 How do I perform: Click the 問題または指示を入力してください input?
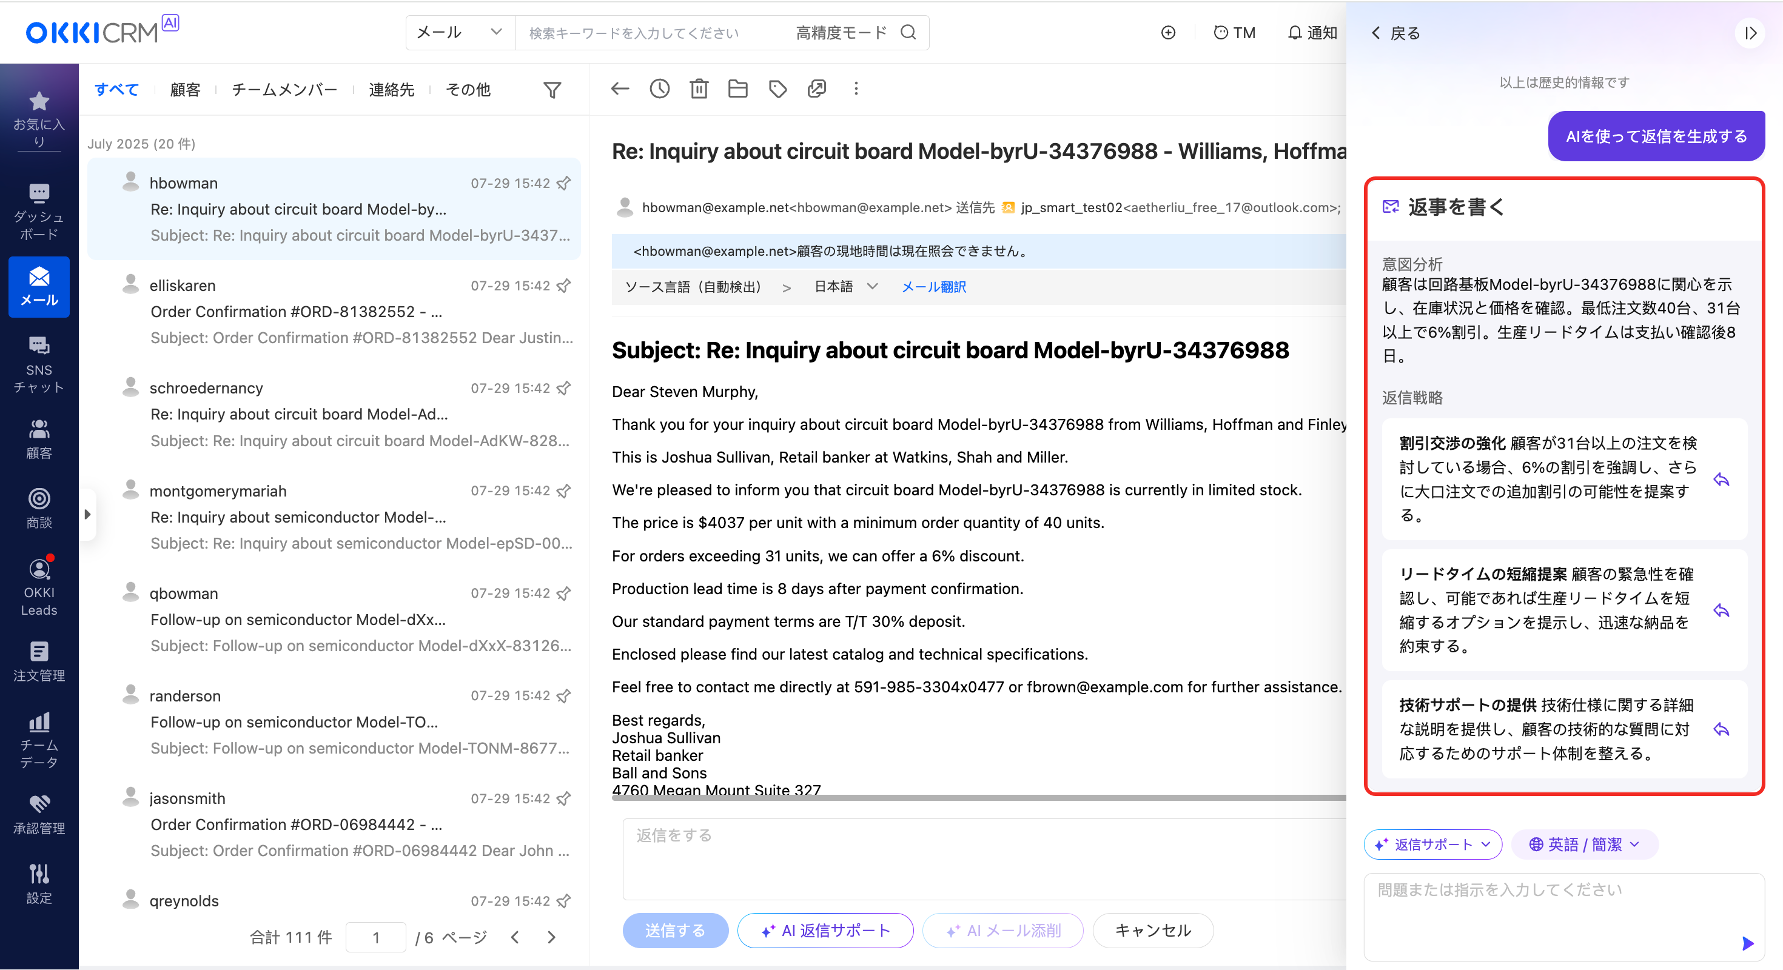(1563, 917)
